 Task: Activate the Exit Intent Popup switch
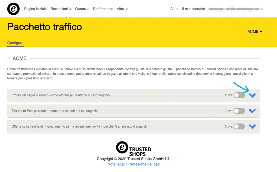coord(239,111)
